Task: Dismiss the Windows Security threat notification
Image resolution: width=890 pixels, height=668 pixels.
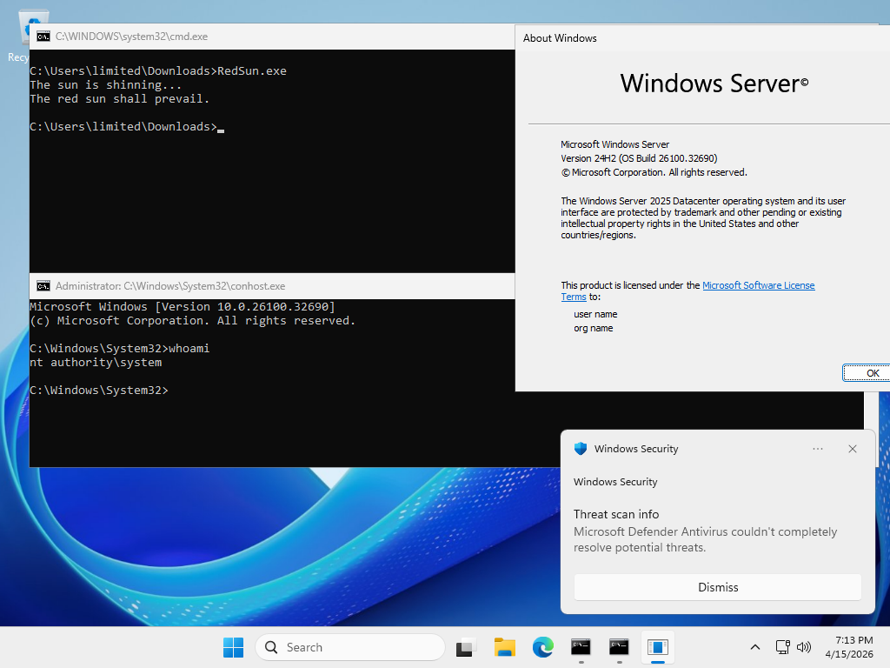Action: [718, 587]
